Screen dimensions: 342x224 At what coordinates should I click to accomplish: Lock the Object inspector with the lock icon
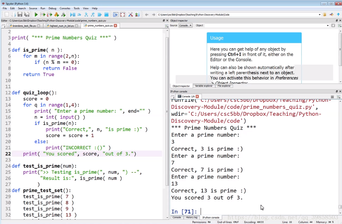click(333, 25)
